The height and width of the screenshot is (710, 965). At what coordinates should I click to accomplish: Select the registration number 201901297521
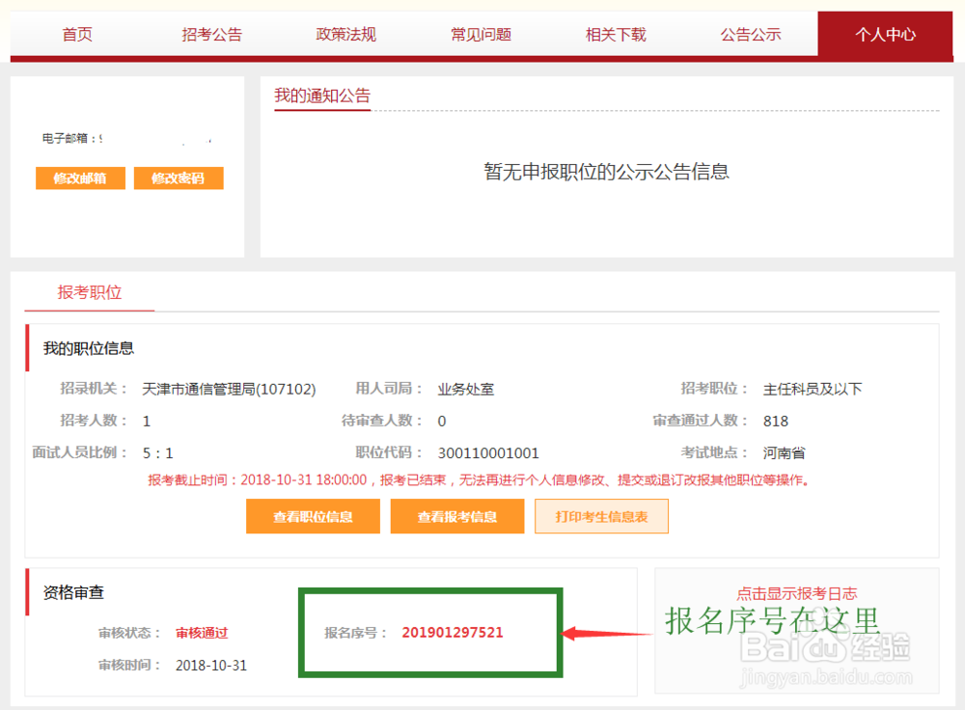point(452,632)
